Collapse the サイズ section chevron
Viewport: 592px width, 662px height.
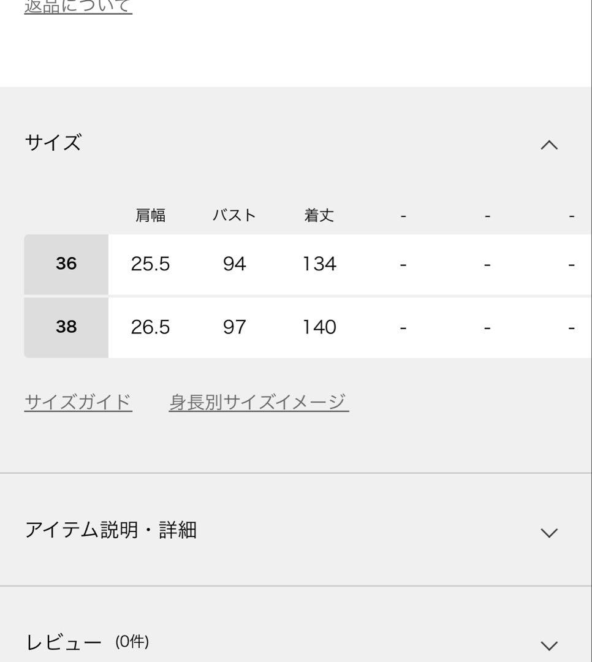point(549,145)
